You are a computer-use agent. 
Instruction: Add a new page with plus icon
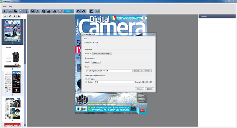5,16
